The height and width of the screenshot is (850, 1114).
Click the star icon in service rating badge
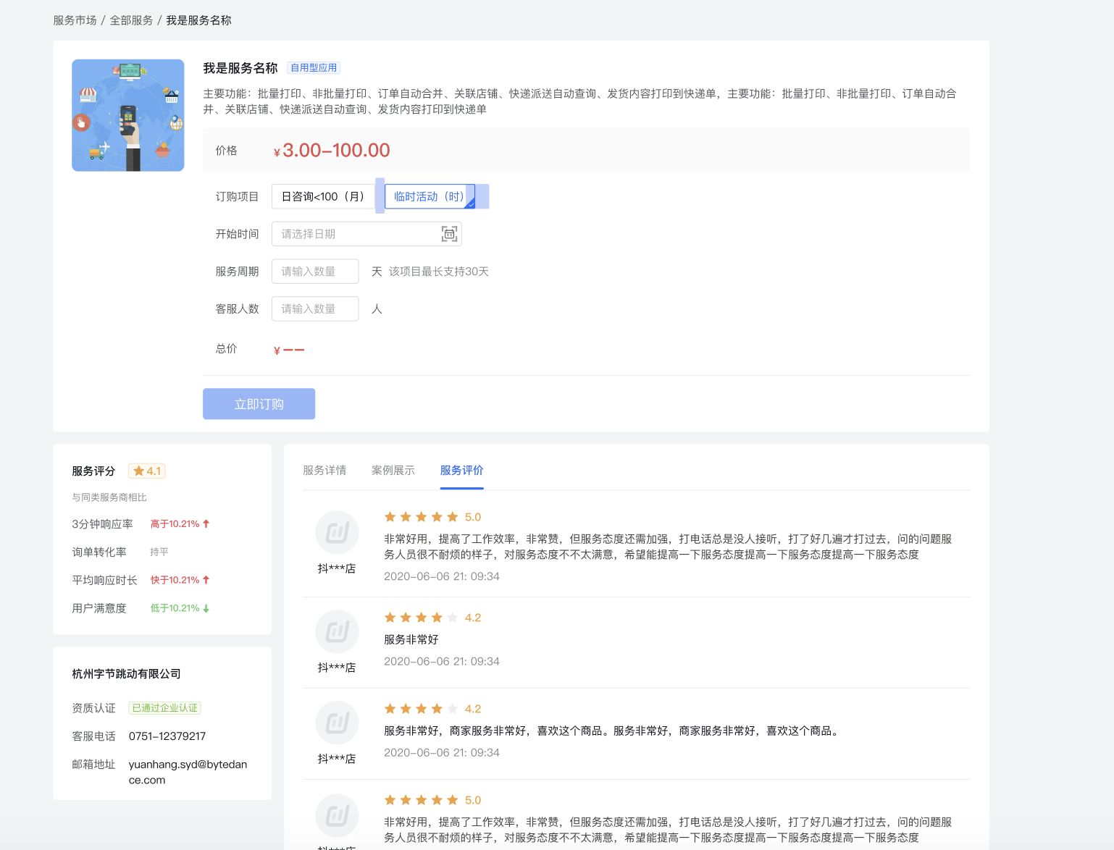138,471
